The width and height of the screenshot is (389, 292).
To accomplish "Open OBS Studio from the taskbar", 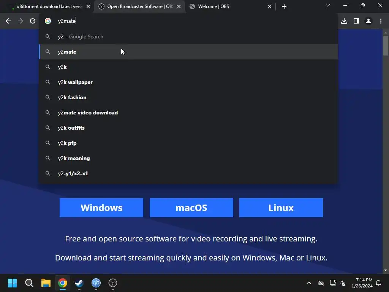I will [x=112, y=283].
